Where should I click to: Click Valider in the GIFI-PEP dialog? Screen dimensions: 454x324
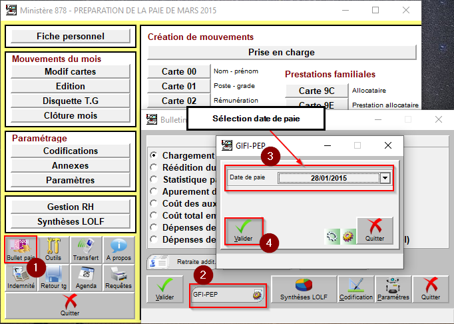[x=244, y=231]
